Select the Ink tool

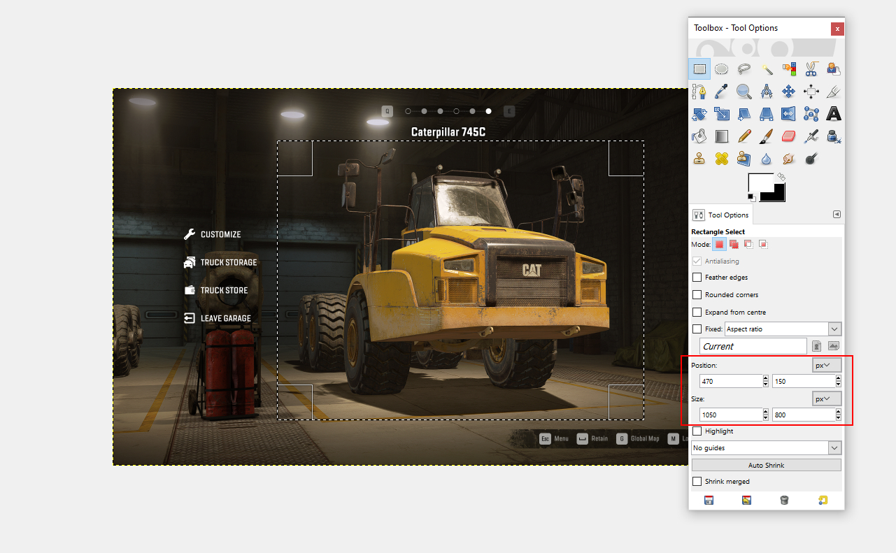click(x=834, y=136)
